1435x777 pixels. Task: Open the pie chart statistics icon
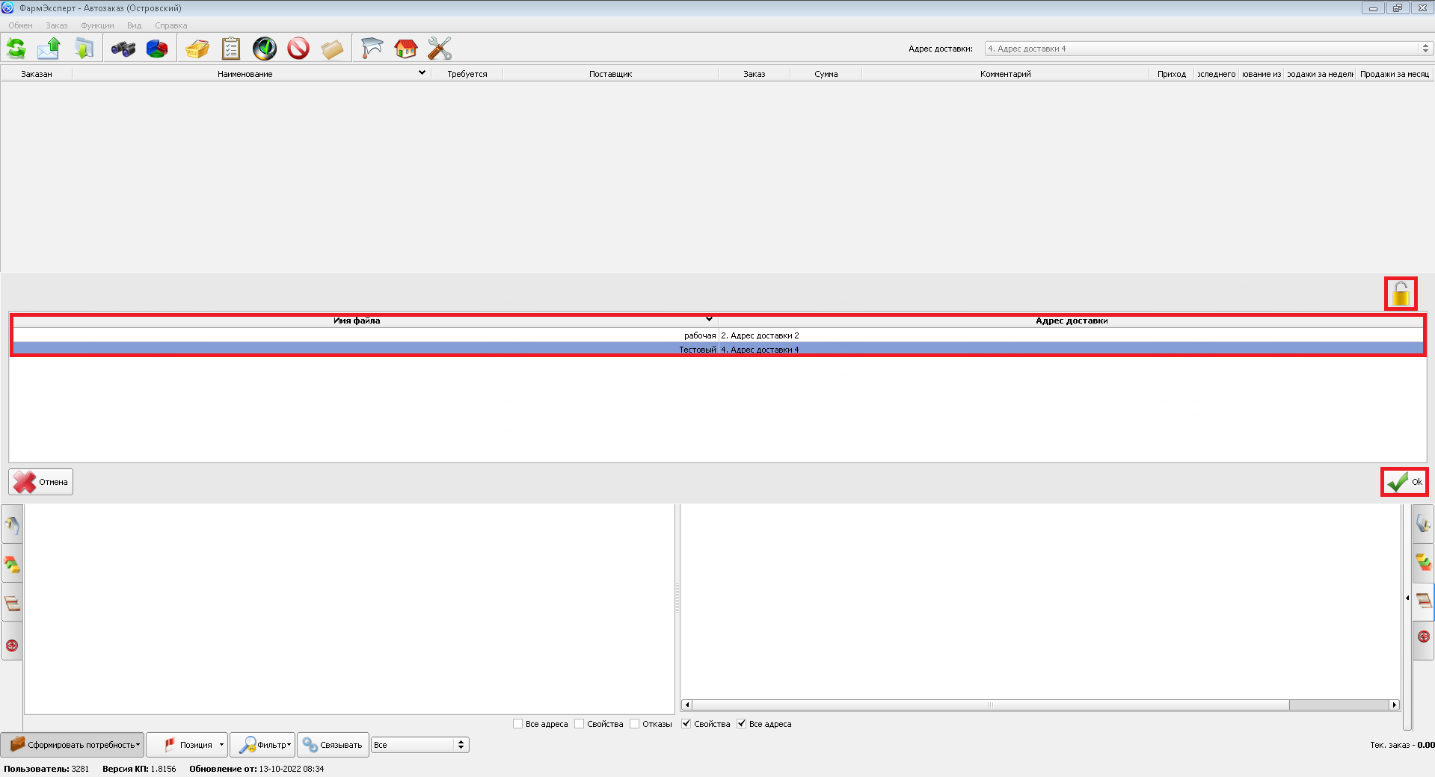tap(157, 49)
